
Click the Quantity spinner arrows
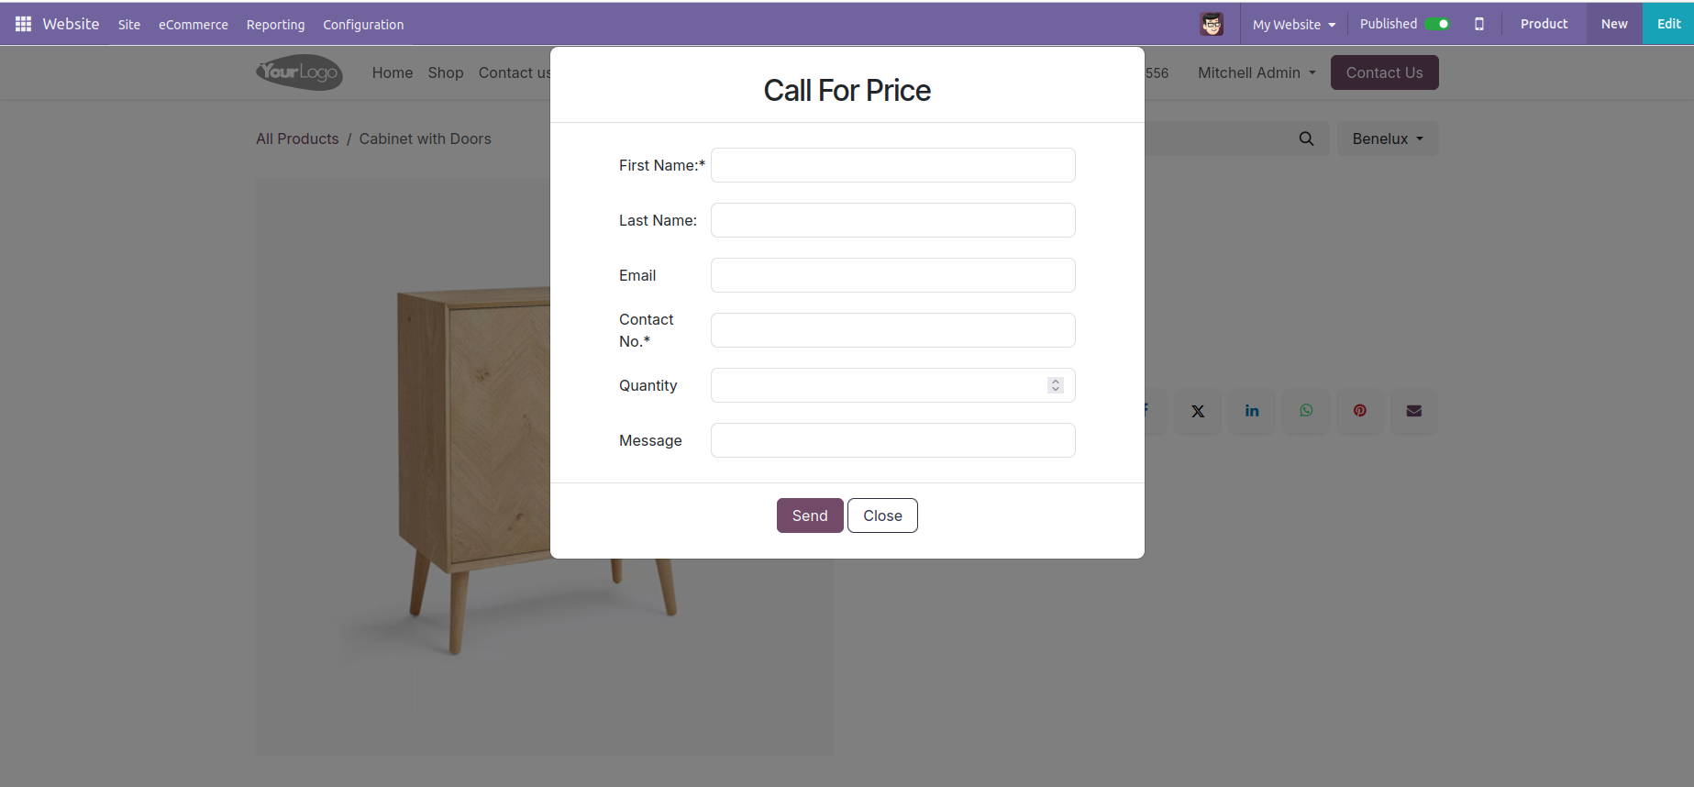coord(1056,385)
